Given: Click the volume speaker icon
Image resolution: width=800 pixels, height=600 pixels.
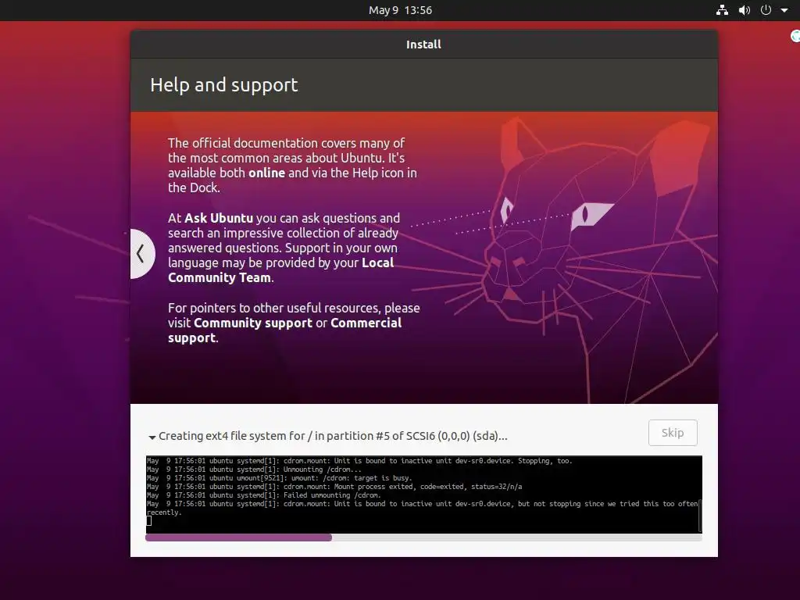Looking at the screenshot, I should click(745, 10).
